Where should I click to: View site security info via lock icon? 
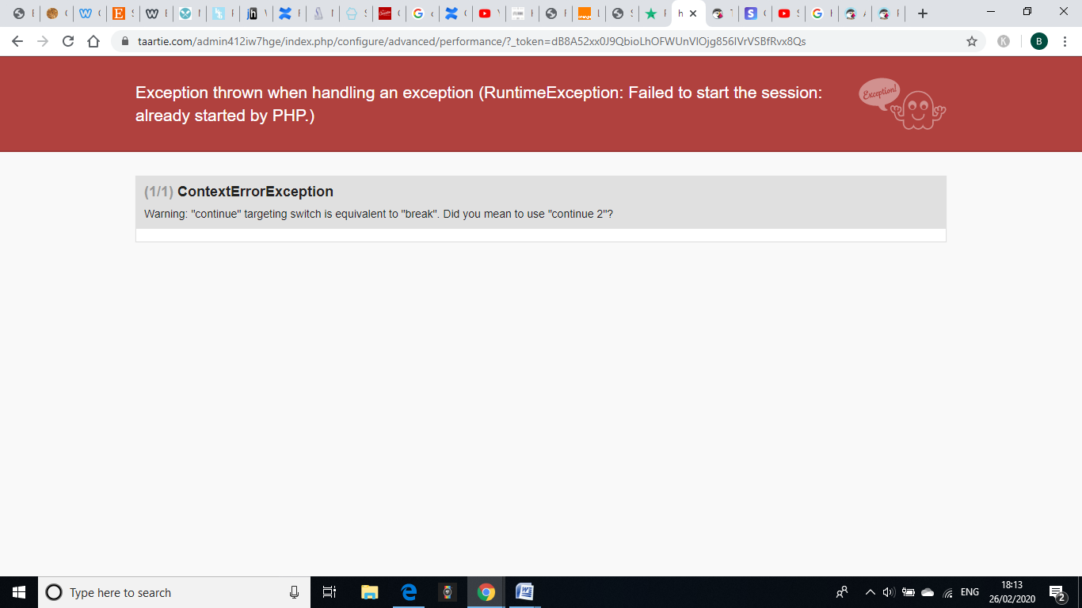[x=125, y=41]
